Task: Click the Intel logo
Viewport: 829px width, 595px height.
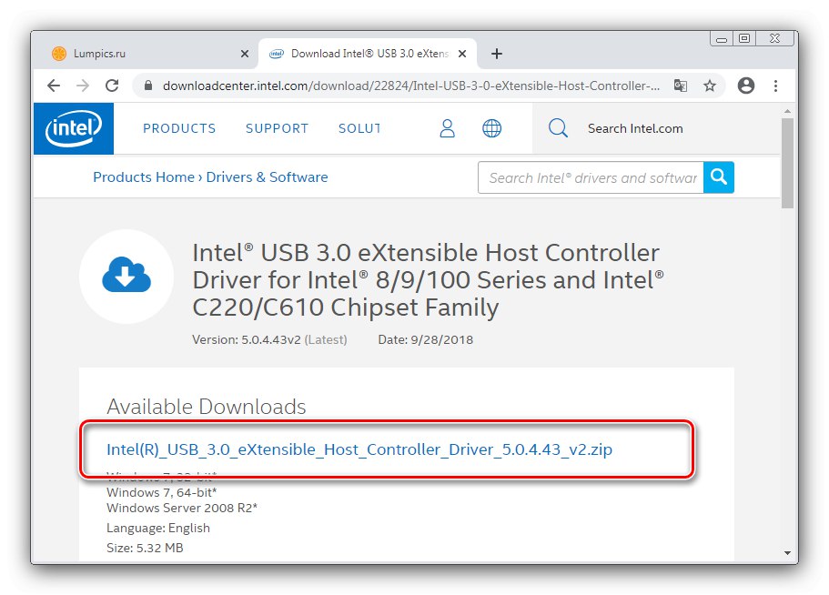Action: [74, 128]
